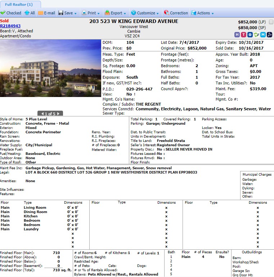Click the Maint. Fee value '$319.00'
The image size is (274, 277).
258,89
